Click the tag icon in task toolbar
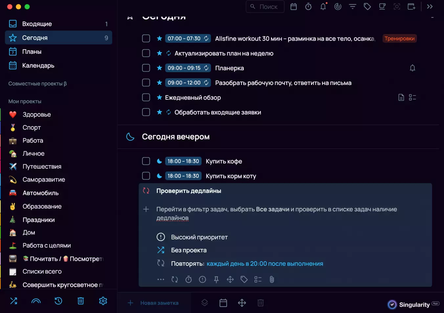The width and height of the screenshot is (444, 313). pyautogui.click(x=244, y=280)
